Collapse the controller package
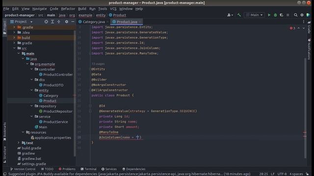The width and height of the screenshot is (314, 176). [x=31, y=69]
